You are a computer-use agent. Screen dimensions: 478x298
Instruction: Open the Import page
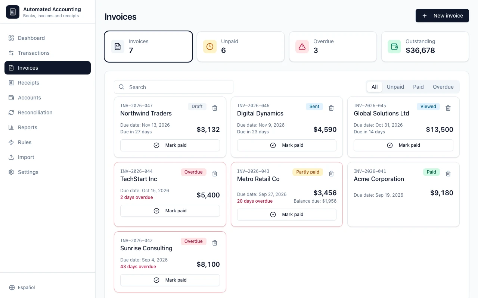(x=47, y=157)
